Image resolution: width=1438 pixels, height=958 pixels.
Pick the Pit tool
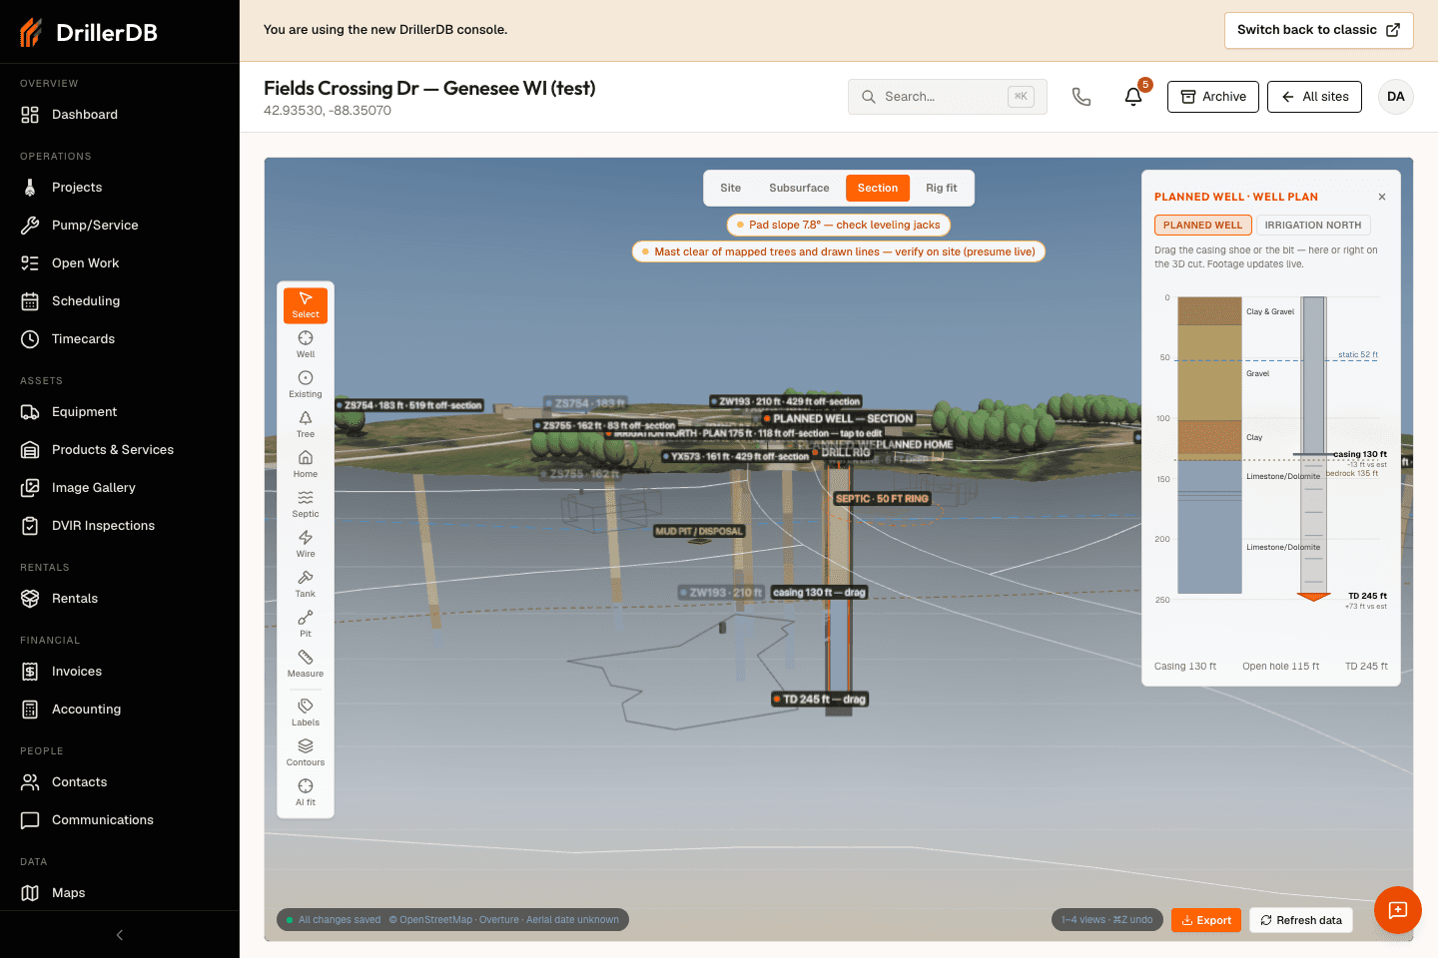[306, 625]
